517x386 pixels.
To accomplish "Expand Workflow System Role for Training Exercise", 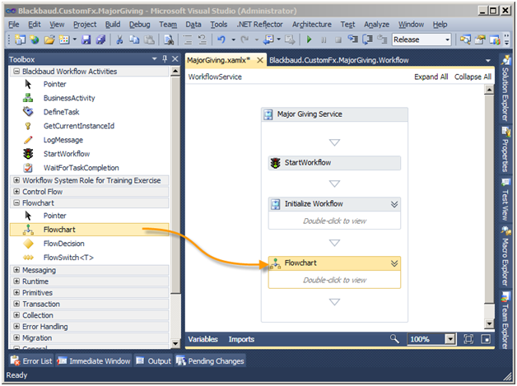I will coord(16,180).
